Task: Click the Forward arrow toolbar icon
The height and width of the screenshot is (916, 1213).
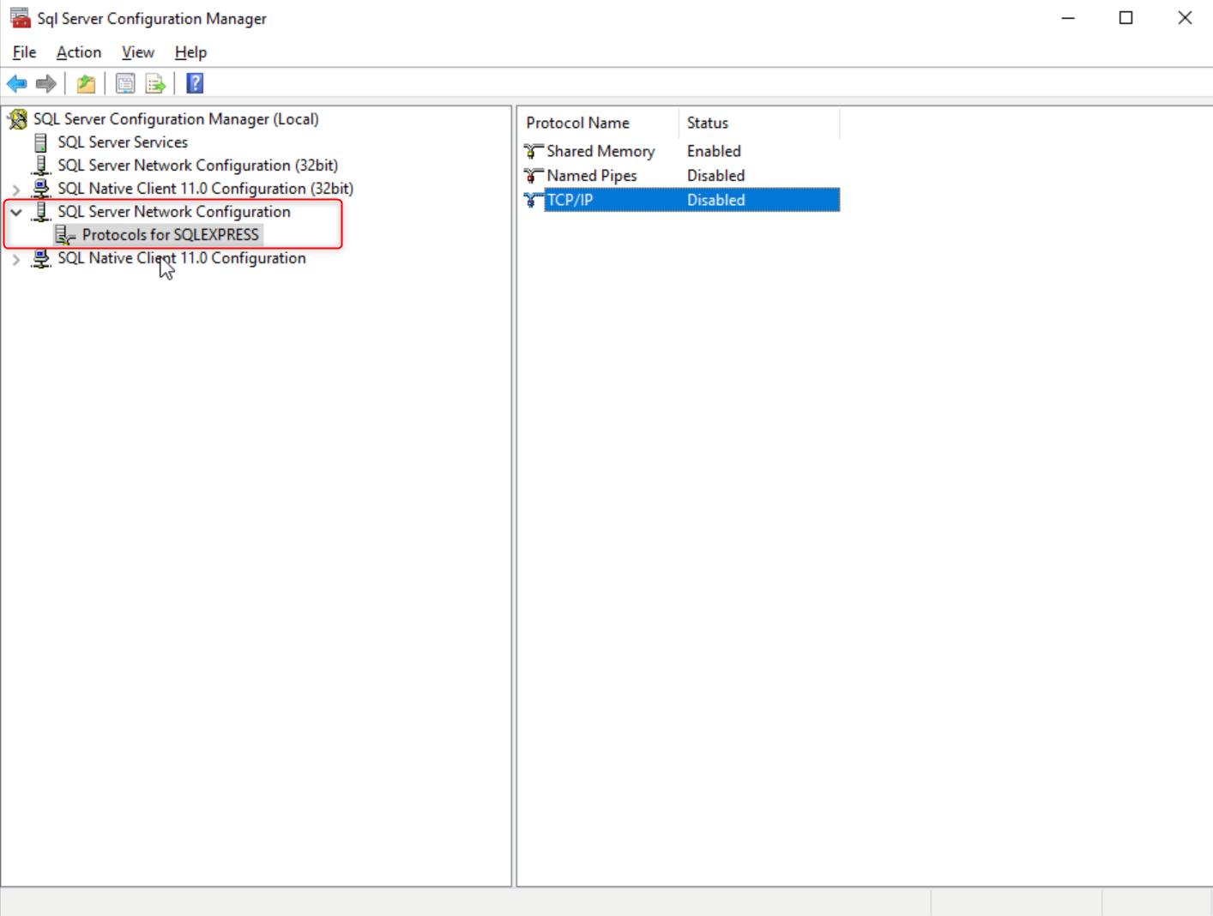Action: 46,83
